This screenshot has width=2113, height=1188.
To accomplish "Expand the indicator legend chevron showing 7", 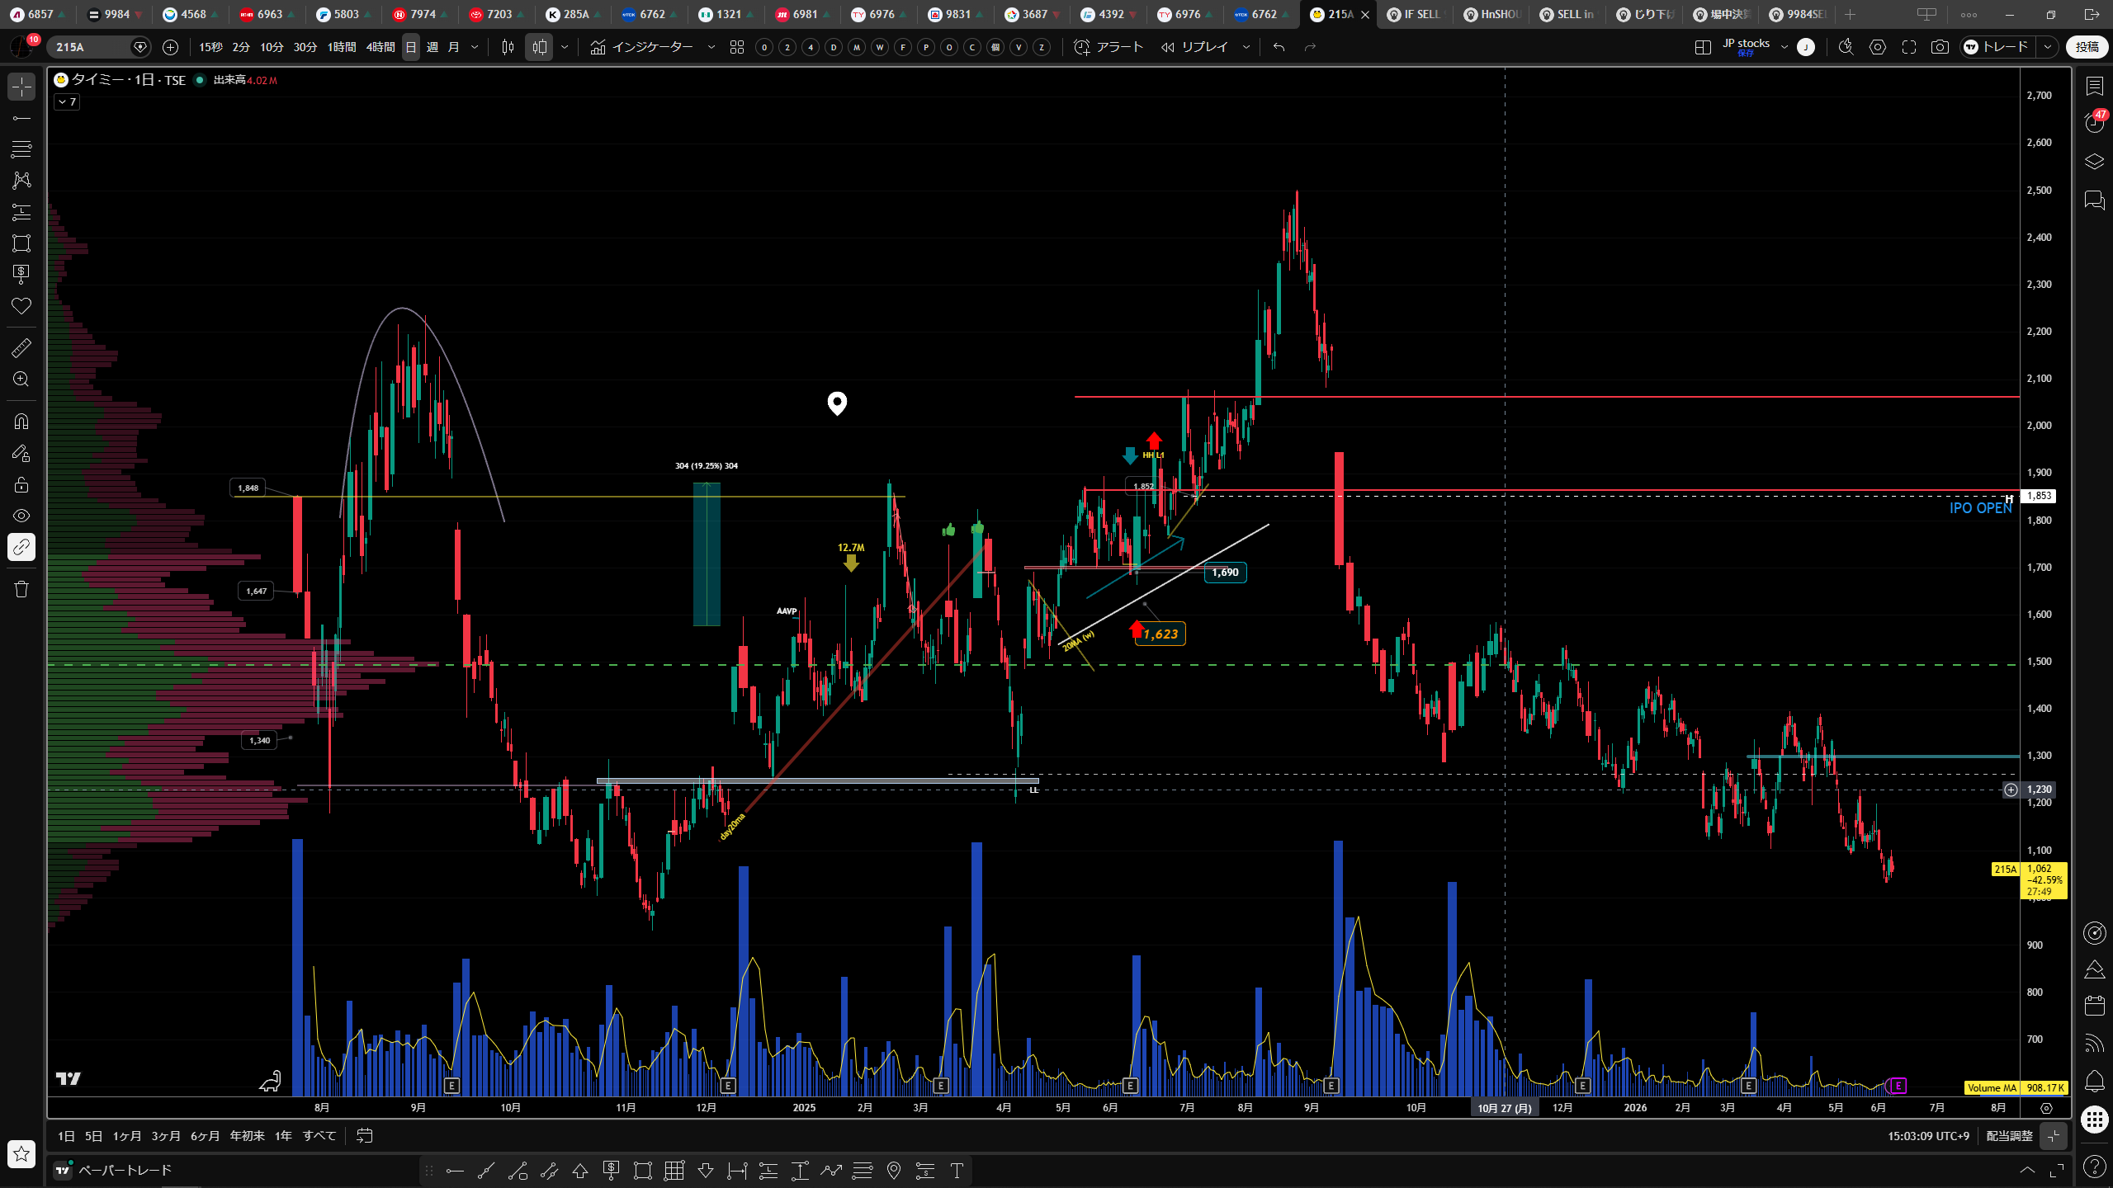I will pyautogui.click(x=68, y=102).
